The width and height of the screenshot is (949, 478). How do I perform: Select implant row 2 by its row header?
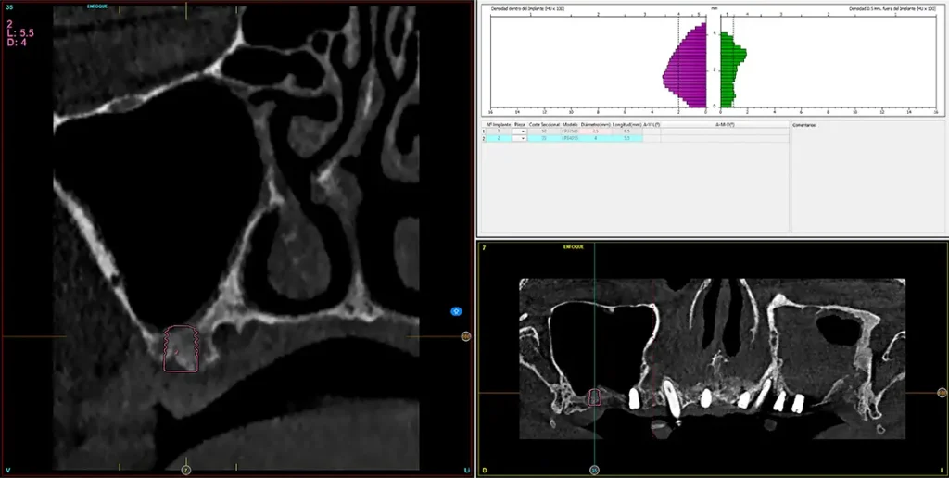coord(482,138)
